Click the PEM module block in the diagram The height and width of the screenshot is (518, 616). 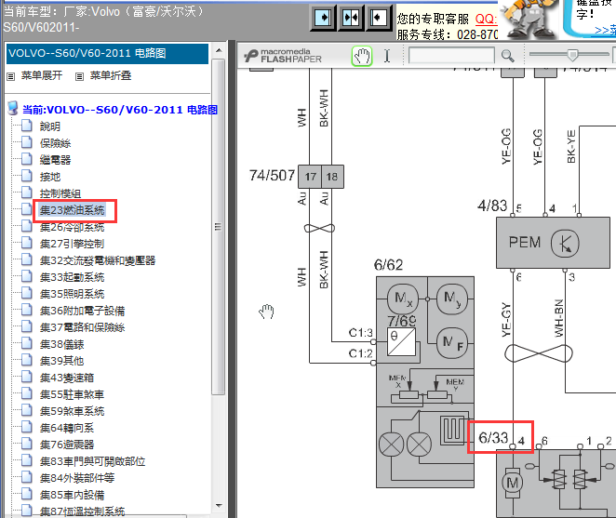(x=553, y=243)
